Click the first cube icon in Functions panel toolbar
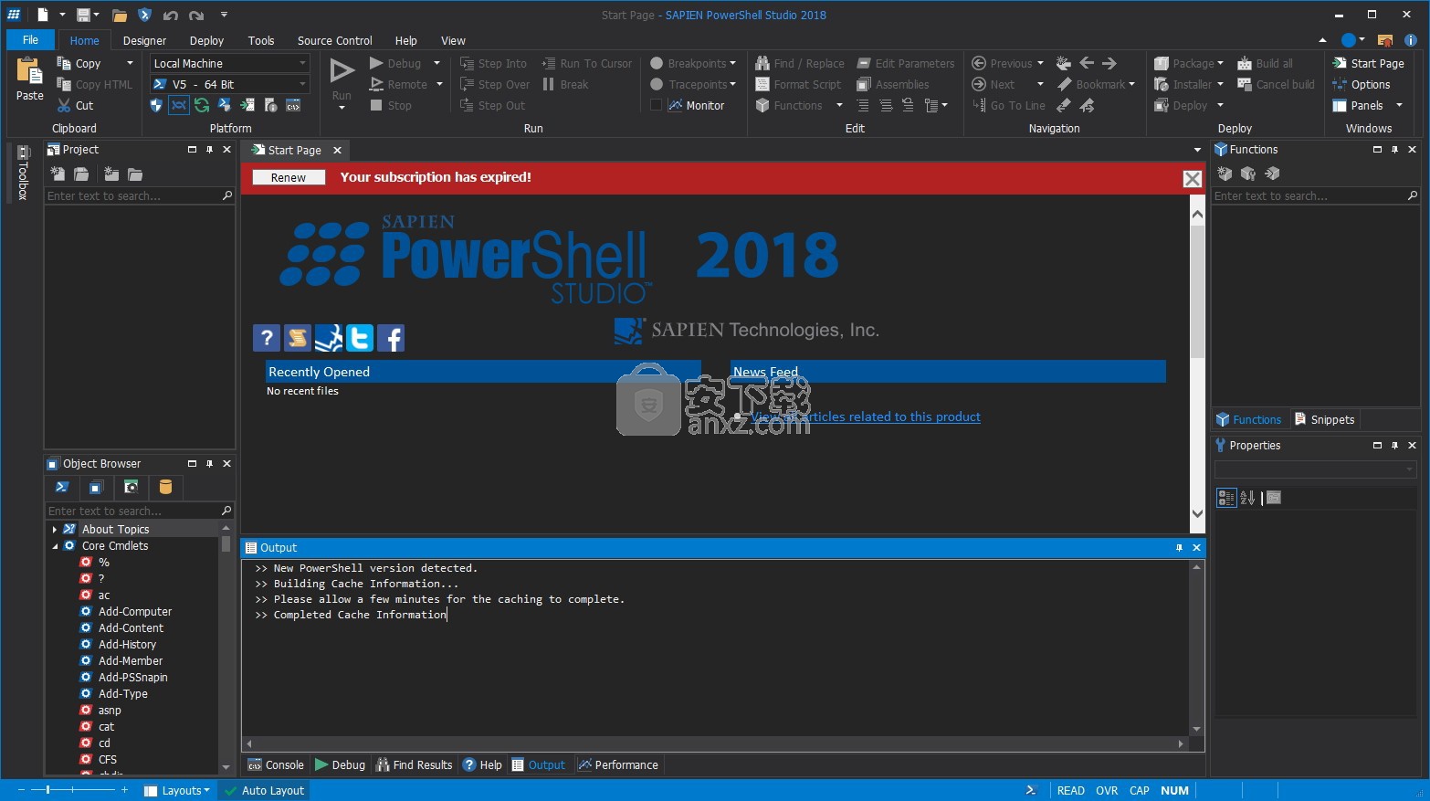Viewport: 1430px width, 801px height. pyautogui.click(x=1225, y=174)
